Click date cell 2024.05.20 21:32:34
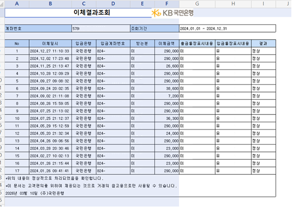The image size is (292, 207). (50, 133)
